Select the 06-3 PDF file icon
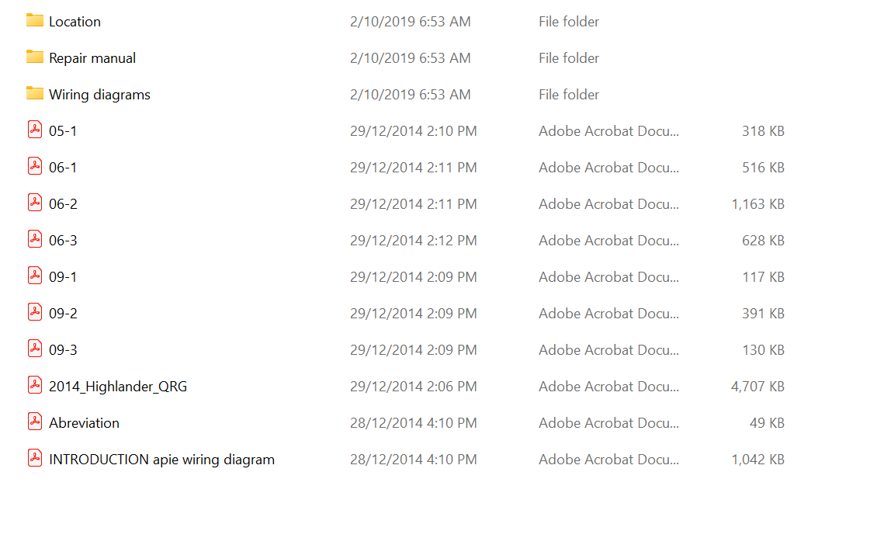 coord(35,239)
